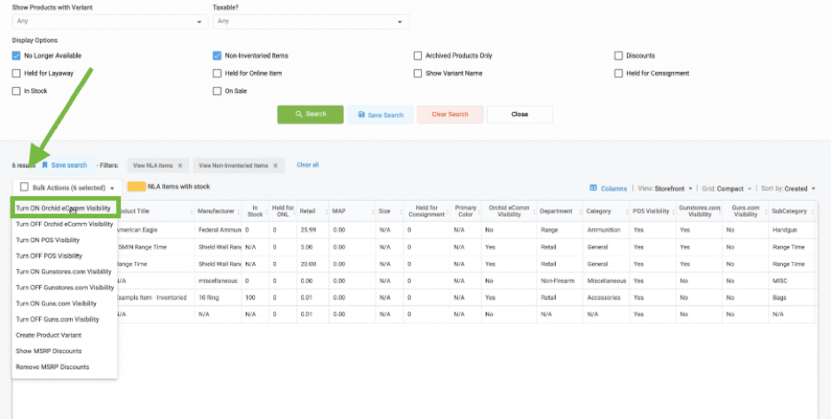Check Archived Products Only box
The image size is (831, 419).
pos(417,56)
